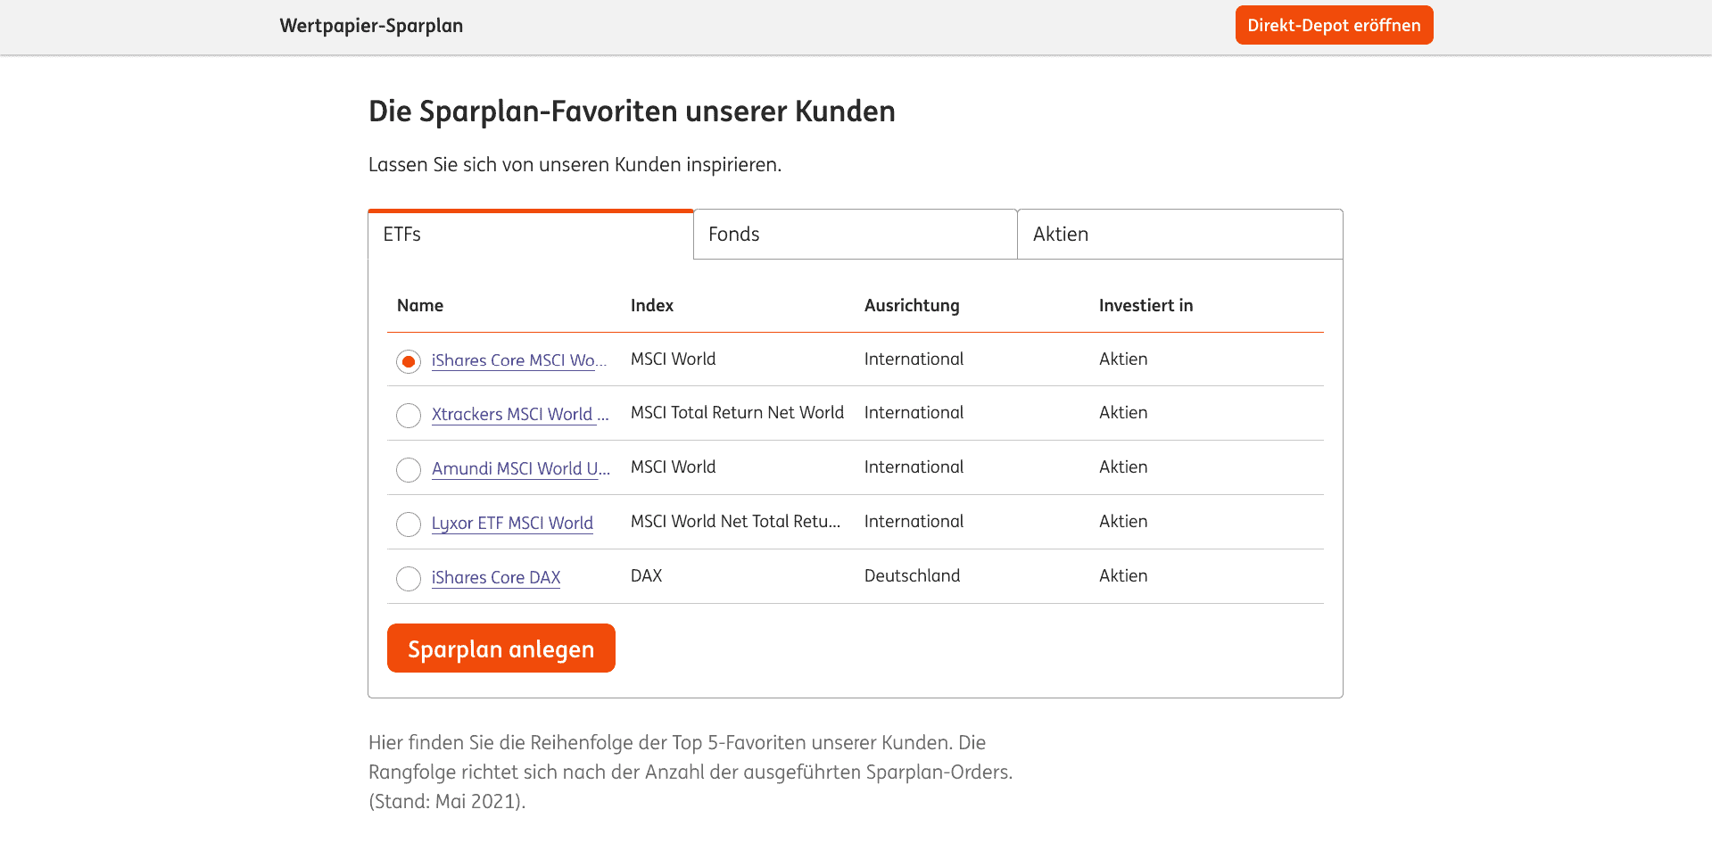Click the Index column header
Screen dimensions: 1712x859
tap(652, 306)
